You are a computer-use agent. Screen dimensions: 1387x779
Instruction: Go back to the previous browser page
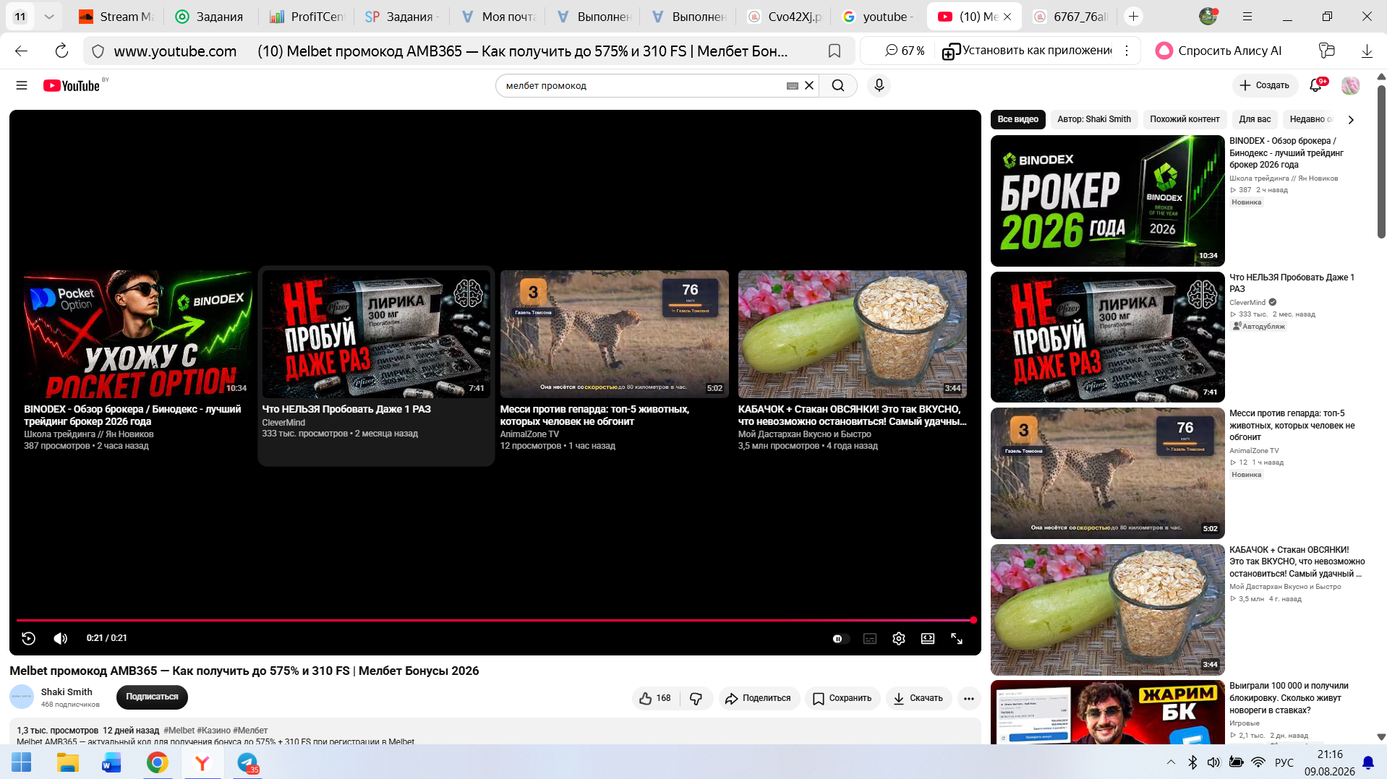pyautogui.click(x=22, y=51)
